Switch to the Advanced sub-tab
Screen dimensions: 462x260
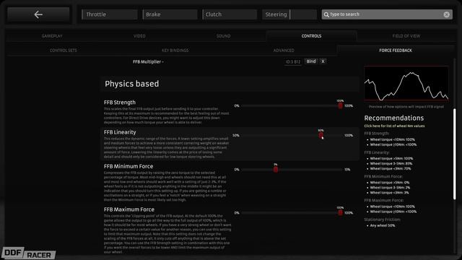tap(284, 51)
